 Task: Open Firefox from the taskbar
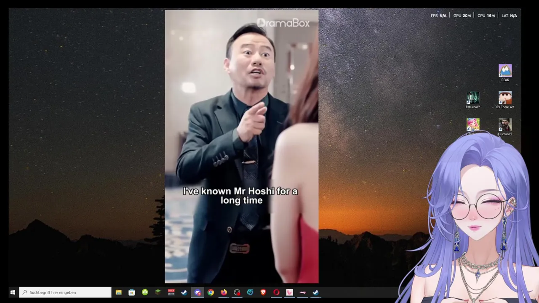(x=224, y=292)
